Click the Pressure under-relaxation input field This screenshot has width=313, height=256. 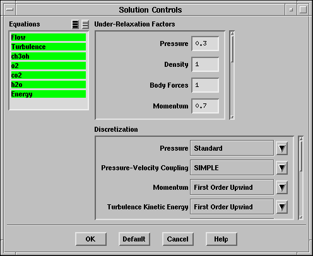click(x=205, y=44)
